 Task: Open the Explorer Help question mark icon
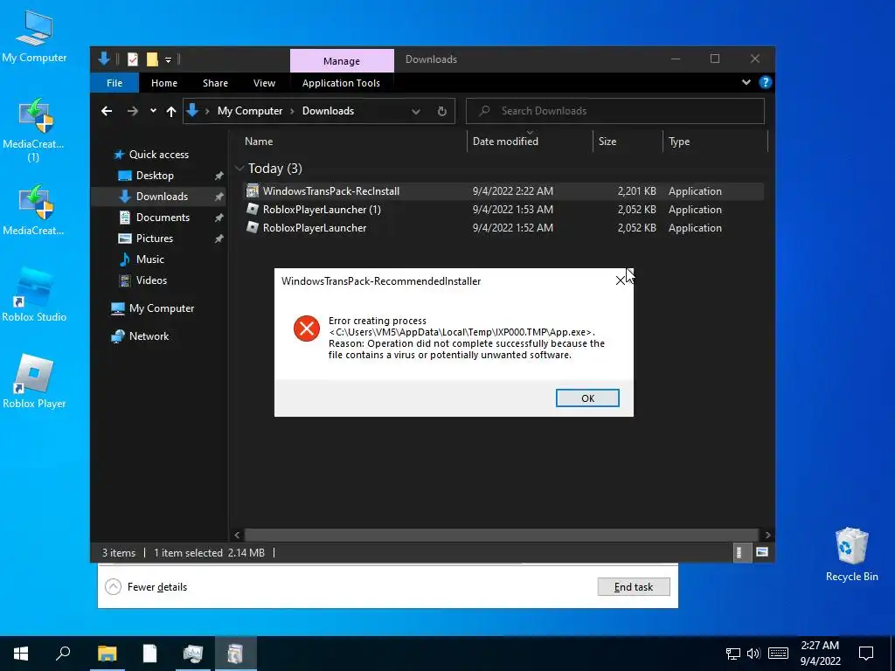click(765, 82)
